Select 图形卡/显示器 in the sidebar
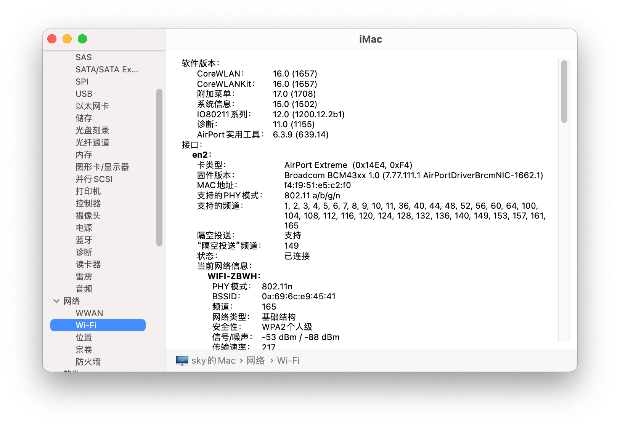 click(102, 167)
